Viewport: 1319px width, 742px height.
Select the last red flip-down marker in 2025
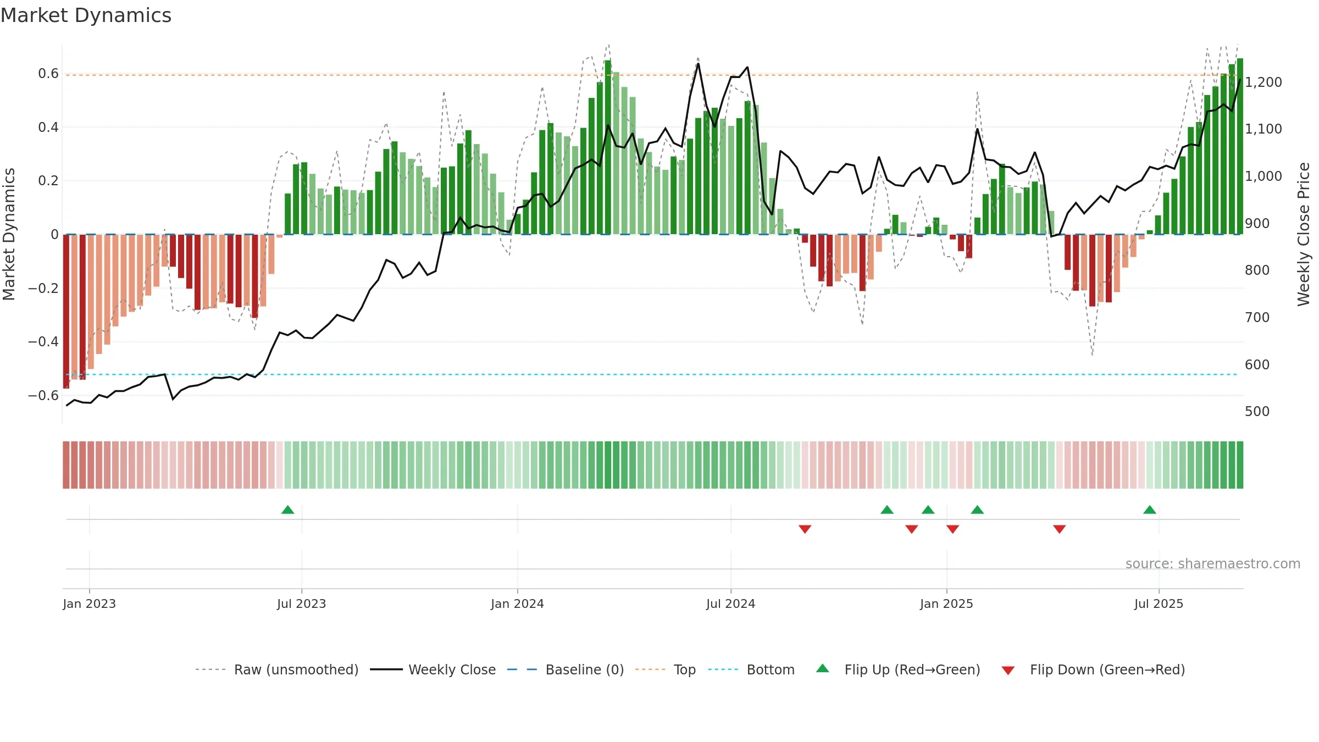[x=1060, y=529]
